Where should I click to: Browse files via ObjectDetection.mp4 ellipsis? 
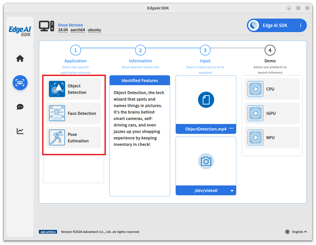coord(231,129)
